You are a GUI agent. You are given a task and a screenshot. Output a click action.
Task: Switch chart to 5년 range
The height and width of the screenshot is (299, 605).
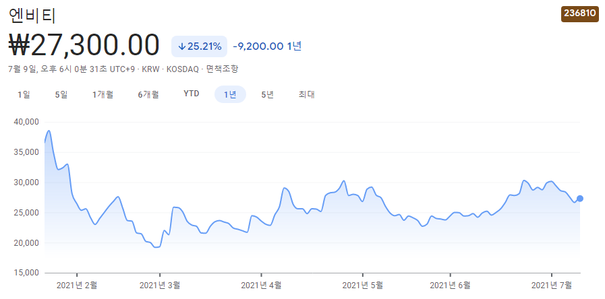point(267,94)
